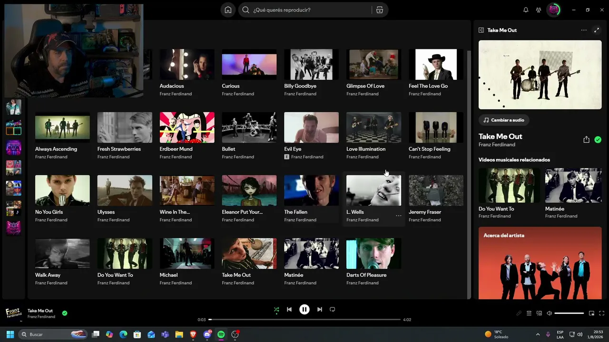609x342 pixels.
Task: Open the ESP LAA language switcher
Action: [x=560, y=334]
